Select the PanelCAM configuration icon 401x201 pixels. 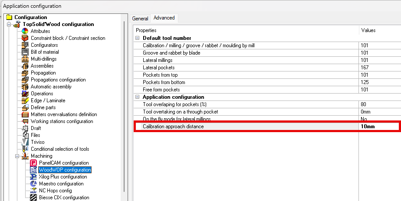pyautogui.click(x=33, y=163)
